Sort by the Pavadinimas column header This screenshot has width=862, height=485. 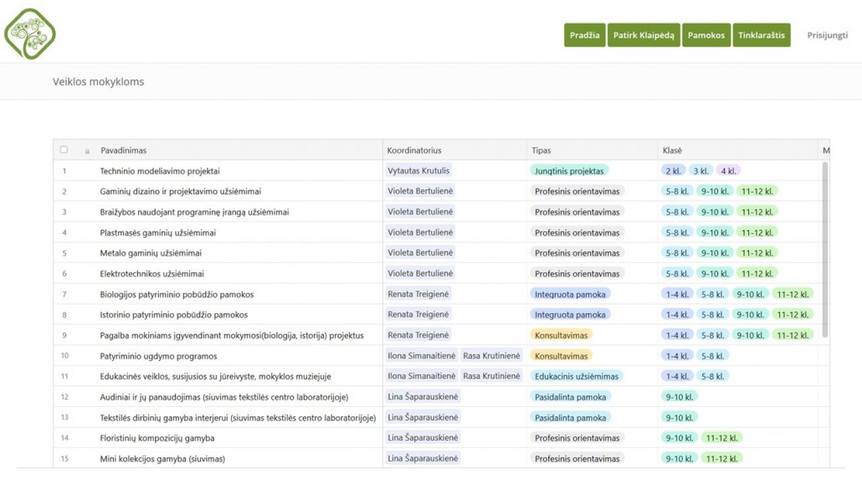(x=123, y=150)
